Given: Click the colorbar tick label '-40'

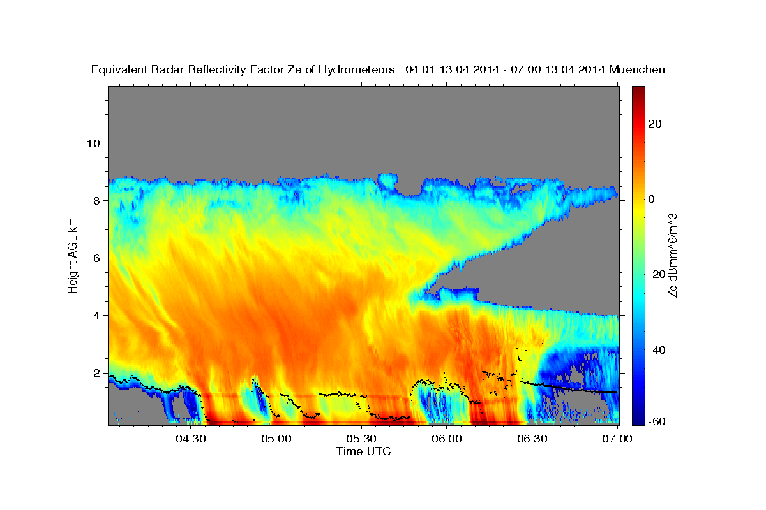Looking at the screenshot, I should pyautogui.click(x=657, y=349).
